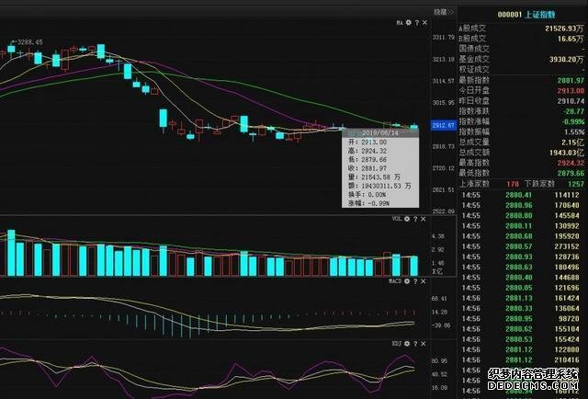Show help for the KDJ panel

415,344
